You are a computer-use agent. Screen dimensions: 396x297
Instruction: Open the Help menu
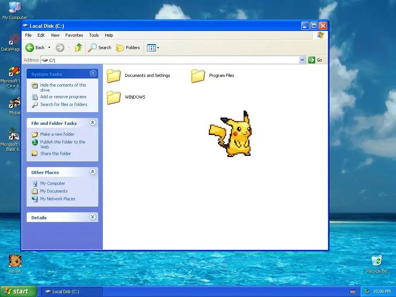click(x=109, y=35)
